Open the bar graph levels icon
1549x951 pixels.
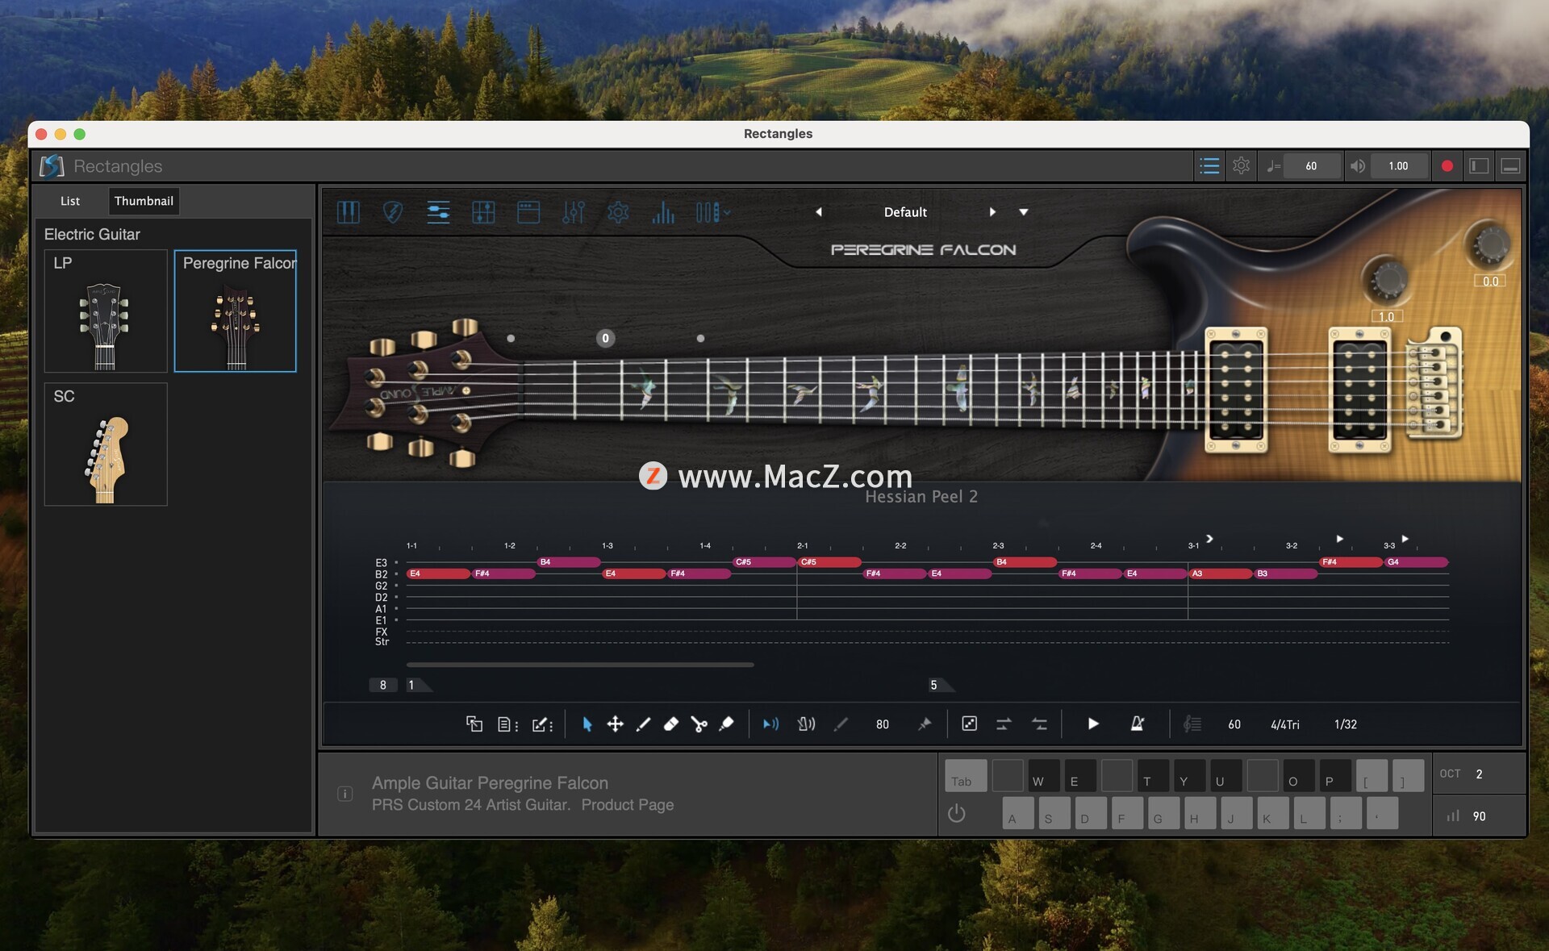click(x=663, y=212)
